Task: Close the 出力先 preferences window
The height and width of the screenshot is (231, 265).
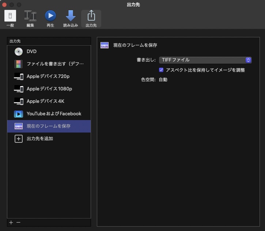Action: click(x=5, y=5)
